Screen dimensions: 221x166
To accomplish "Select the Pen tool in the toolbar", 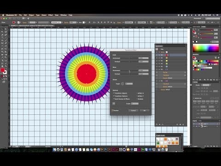I will tap(2, 35).
